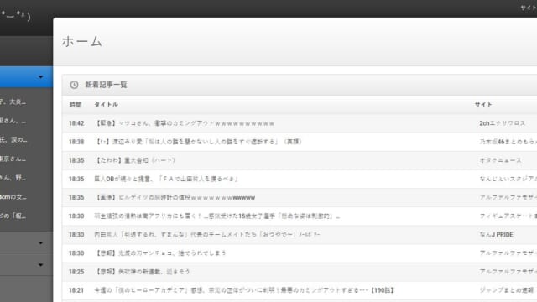Click the kaomoji site logo at top left
The image size is (537, 302).
(15, 15)
